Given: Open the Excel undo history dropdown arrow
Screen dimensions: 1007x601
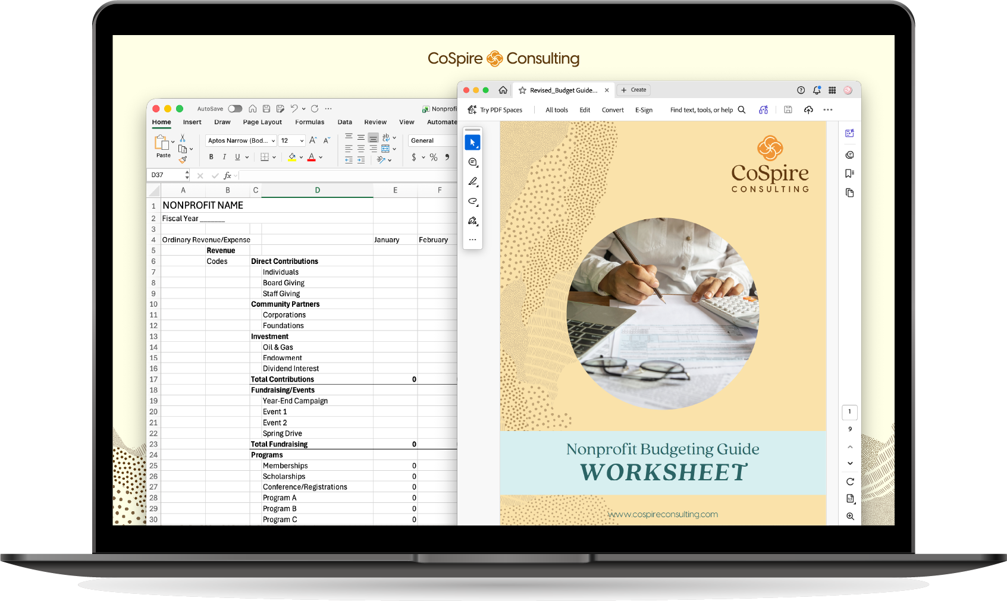Looking at the screenshot, I should click(x=304, y=109).
